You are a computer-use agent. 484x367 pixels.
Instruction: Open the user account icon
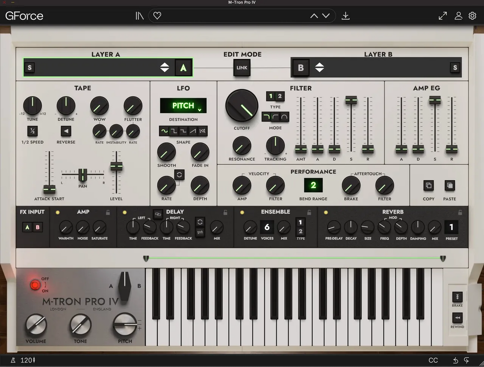(x=458, y=16)
